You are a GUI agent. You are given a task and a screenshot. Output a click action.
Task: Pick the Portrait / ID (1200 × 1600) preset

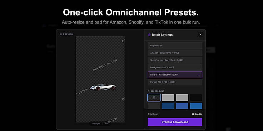point(175,82)
